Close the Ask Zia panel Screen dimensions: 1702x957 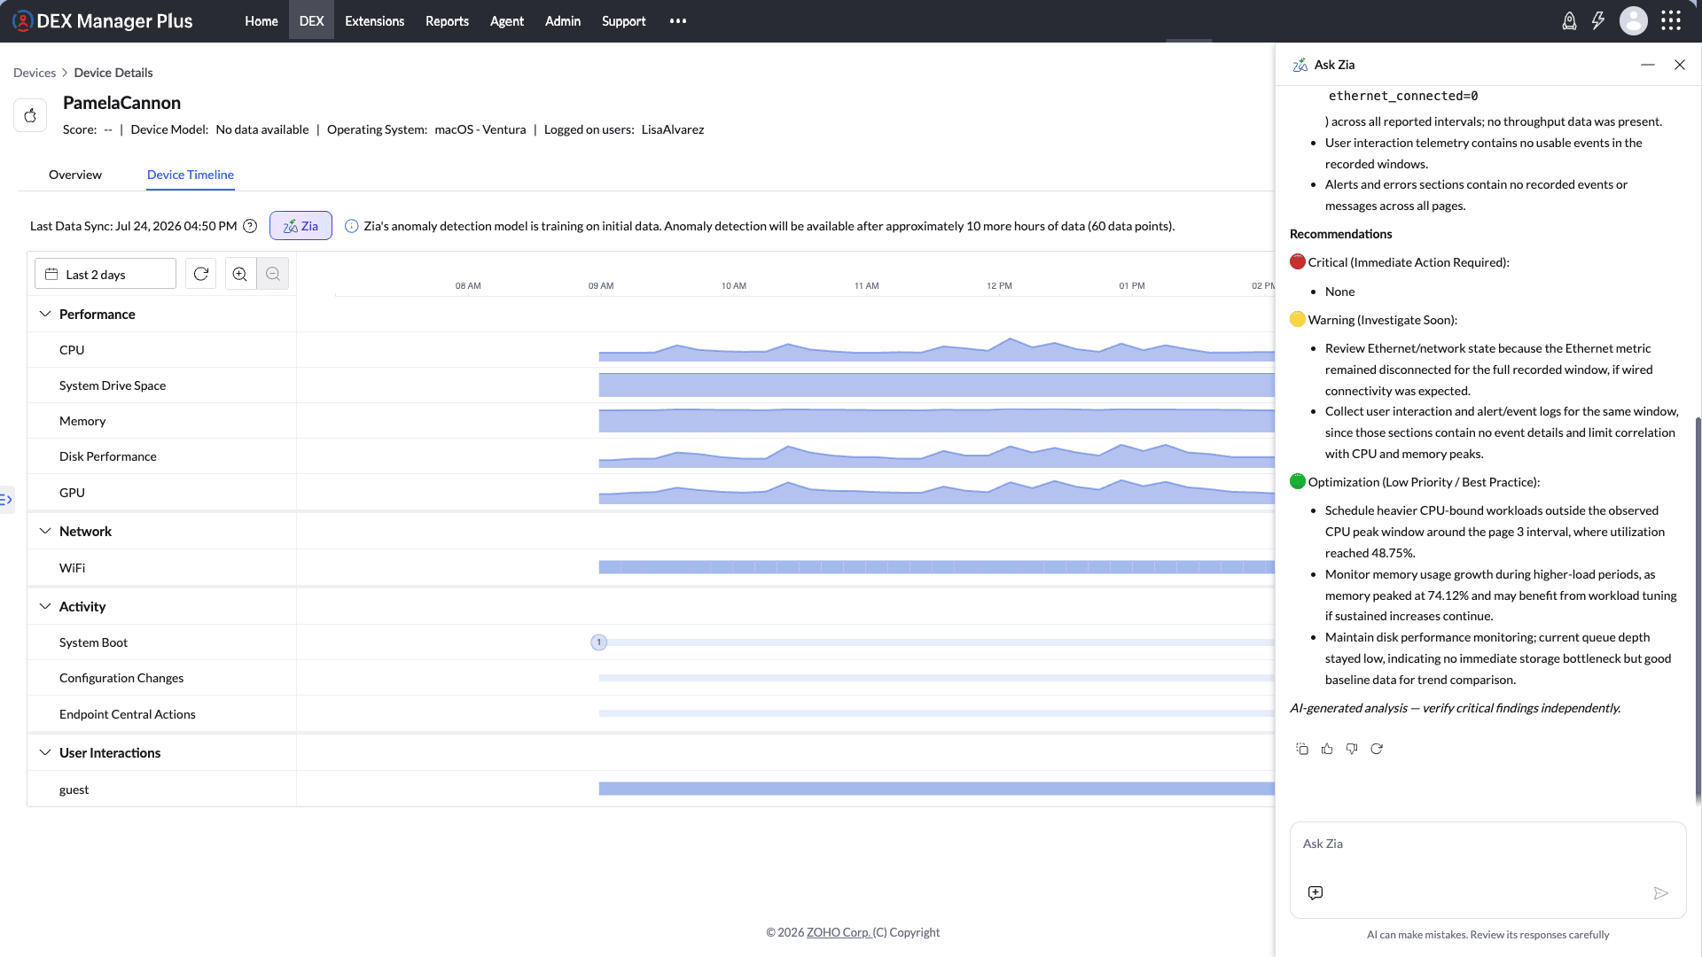tap(1680, 65)
